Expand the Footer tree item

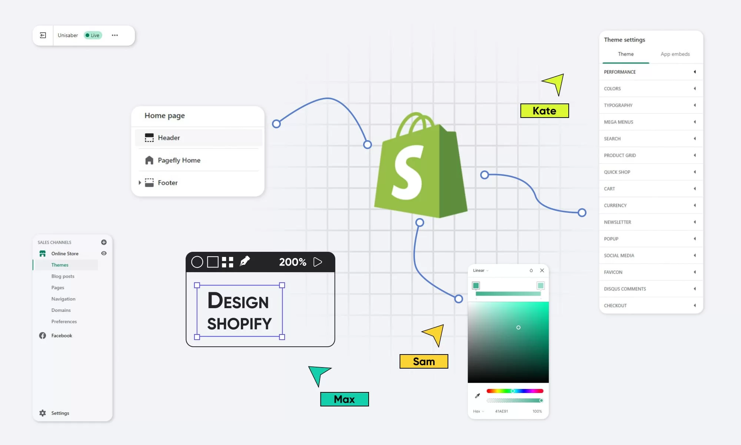click(139, 182)
